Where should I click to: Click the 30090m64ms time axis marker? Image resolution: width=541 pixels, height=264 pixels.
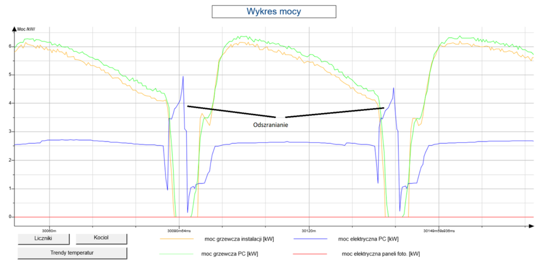coord(179,229)
